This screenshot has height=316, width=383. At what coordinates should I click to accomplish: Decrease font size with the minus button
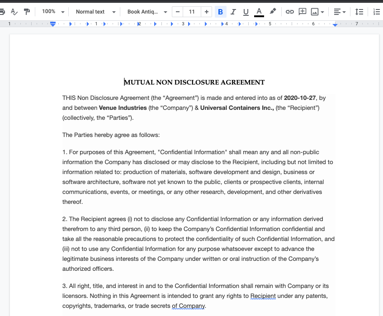pos(178,12)
